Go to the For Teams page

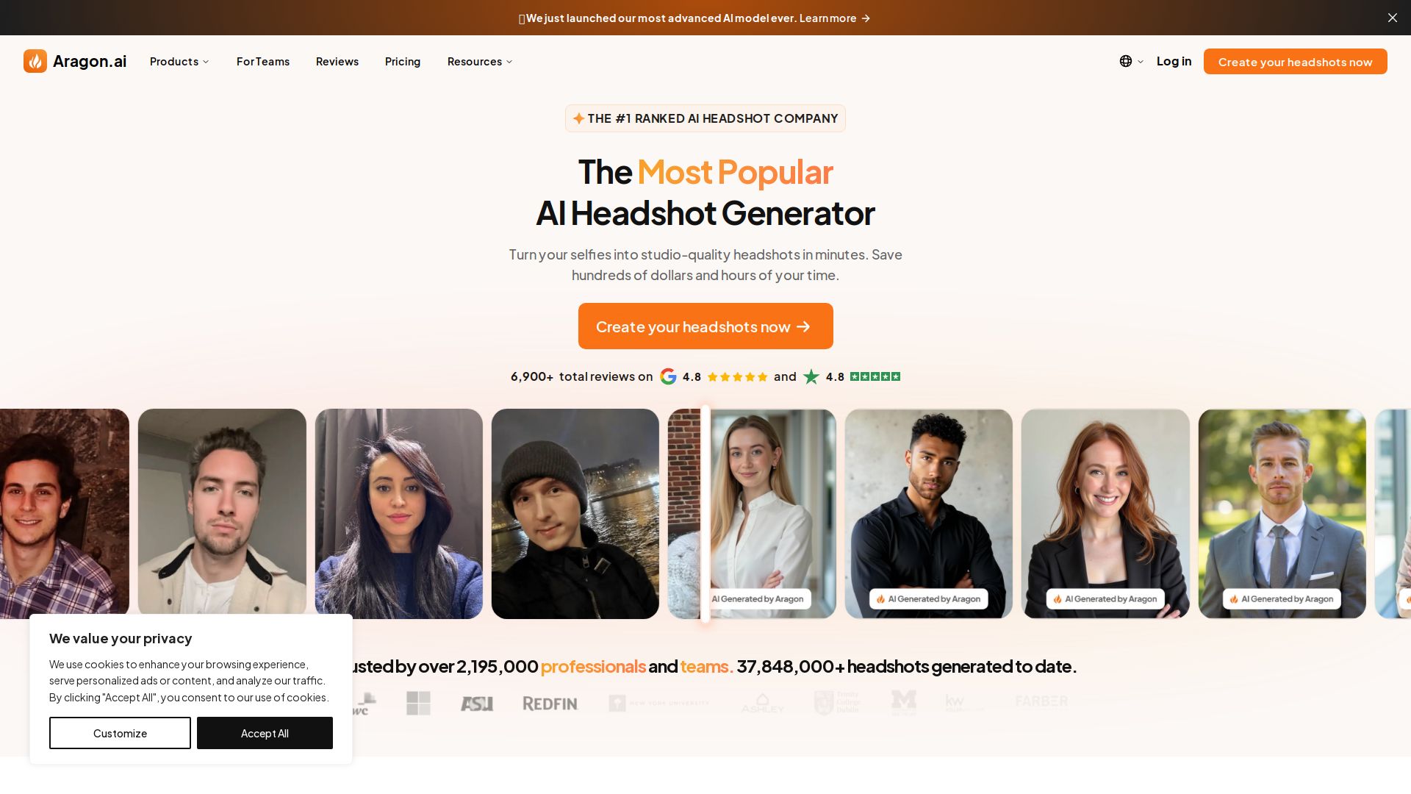pyautogui.click(x=263, y=62)
